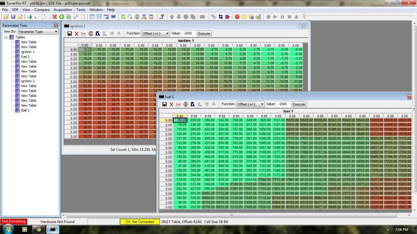Click the 62.00 selected cell in fuel 1
Screen dimensions: 417x234
click(x=180, y=120)
